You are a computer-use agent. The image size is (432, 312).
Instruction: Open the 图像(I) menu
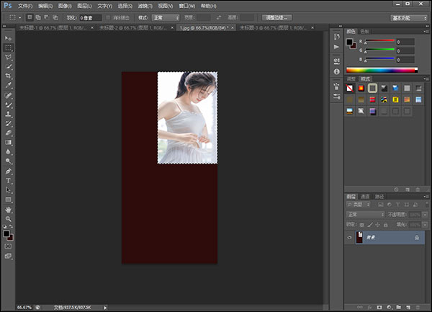pos(64,5)
